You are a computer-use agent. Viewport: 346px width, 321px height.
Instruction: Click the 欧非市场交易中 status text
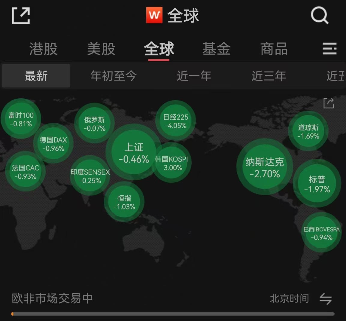click(52, 298)
